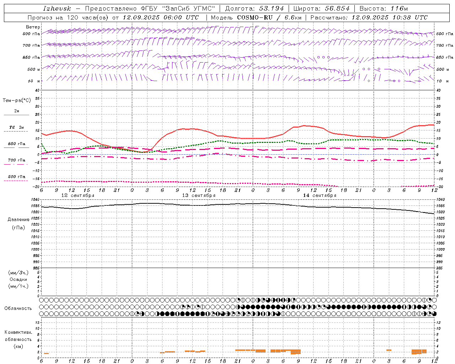Click the green dashed legend line under Td 2м

[x=16, y=131]
